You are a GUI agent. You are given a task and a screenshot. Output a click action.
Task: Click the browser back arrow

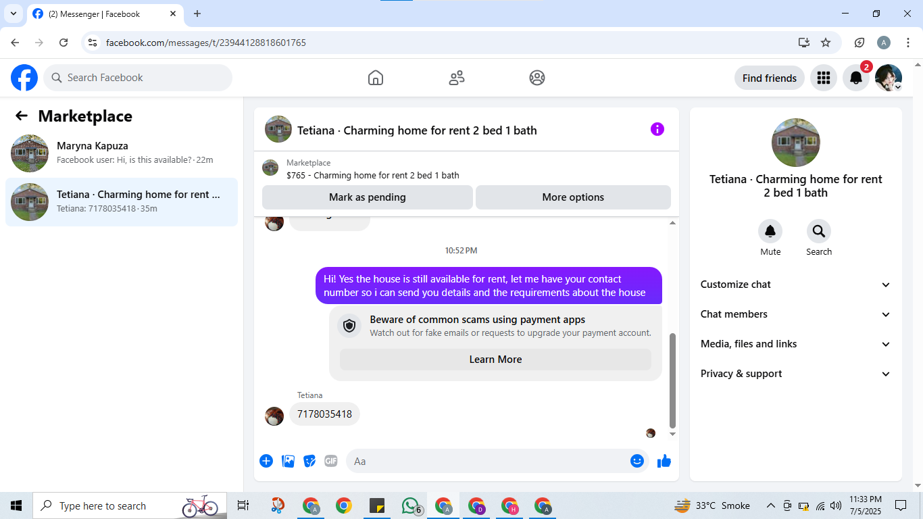click(x=15, y=43)
